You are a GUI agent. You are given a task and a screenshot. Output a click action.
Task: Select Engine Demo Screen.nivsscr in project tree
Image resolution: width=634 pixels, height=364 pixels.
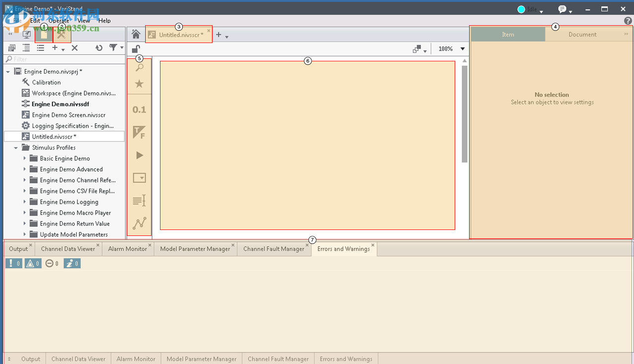(x=68, y=115)
